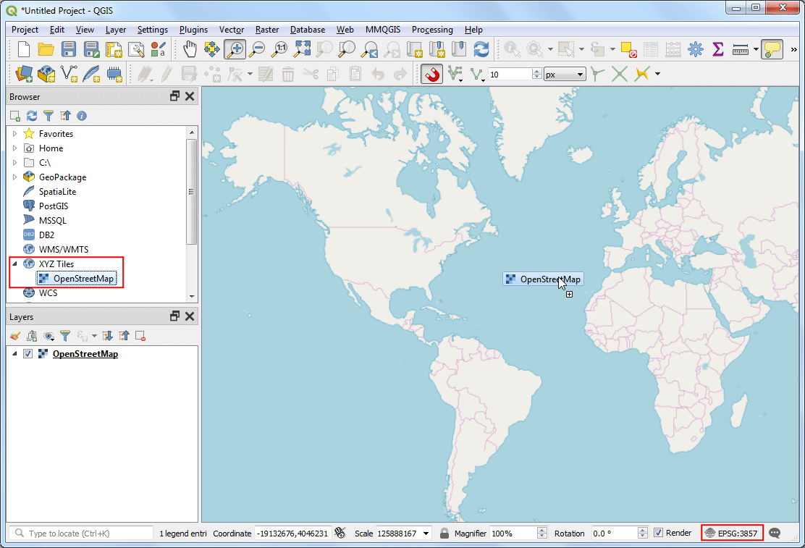The height and width of the screenshot is (548, 805).
Task: Uncheck the OpenStreetMap layer visibility checkbox
Action: click(x=28, y=354)
